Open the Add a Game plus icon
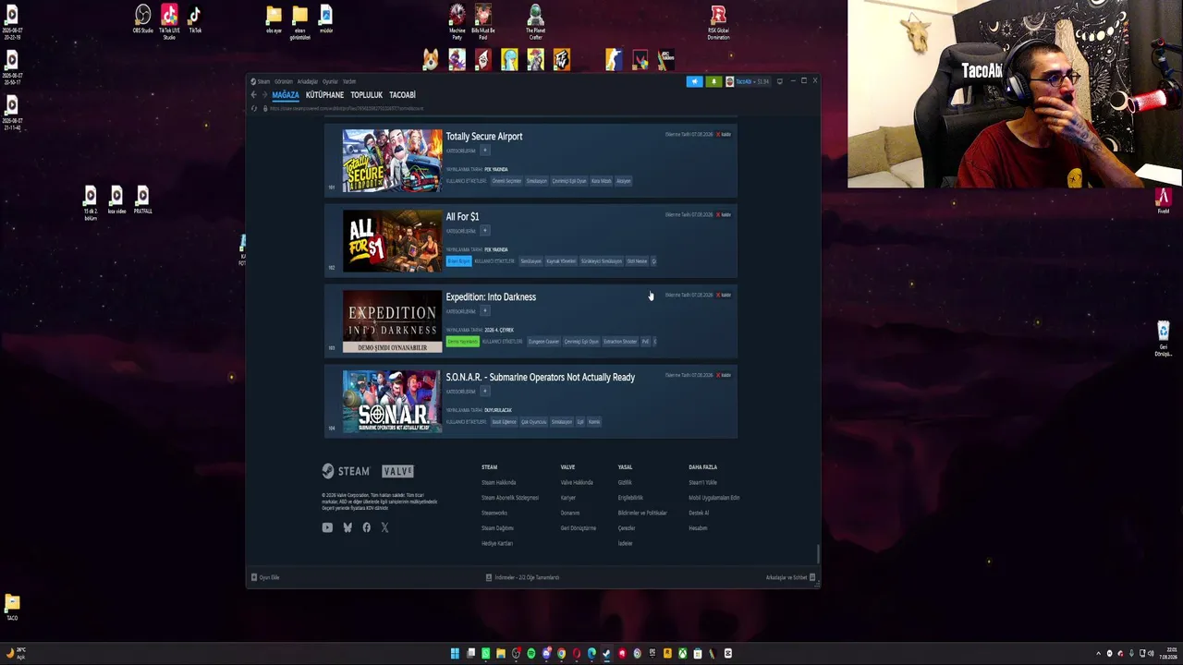This screenshot has height=665, width=1183. 254,577
